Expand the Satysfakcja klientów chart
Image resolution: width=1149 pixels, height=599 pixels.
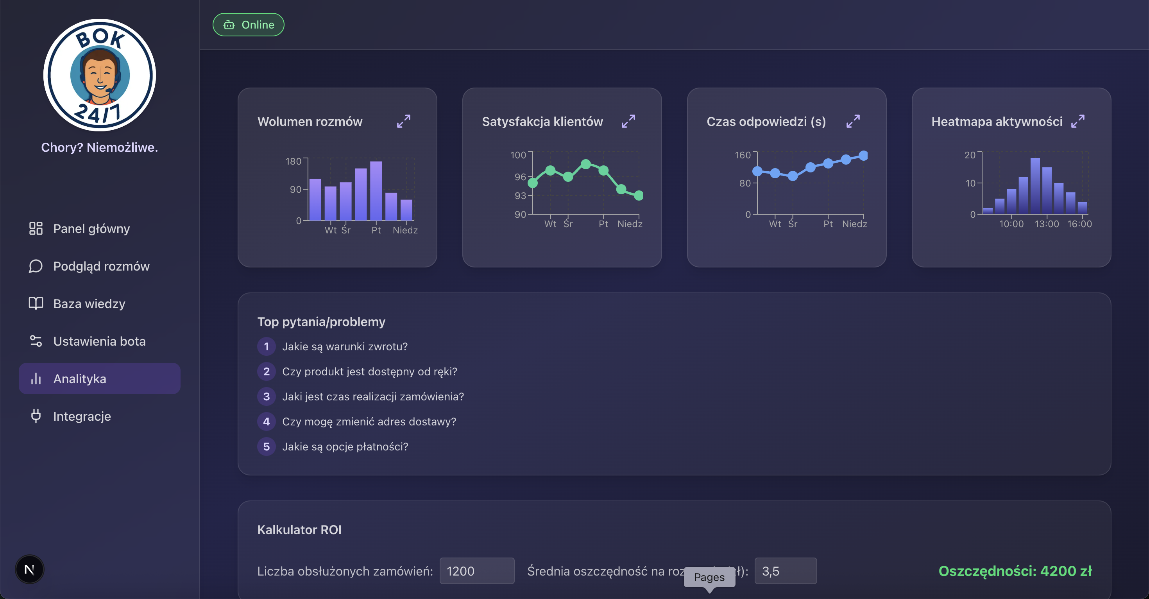(x=628, y=121)
